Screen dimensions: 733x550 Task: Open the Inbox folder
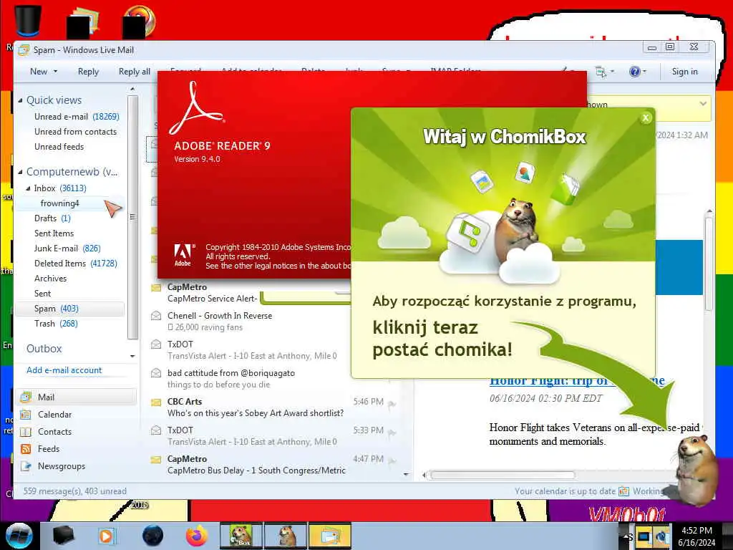coord(60,188)
